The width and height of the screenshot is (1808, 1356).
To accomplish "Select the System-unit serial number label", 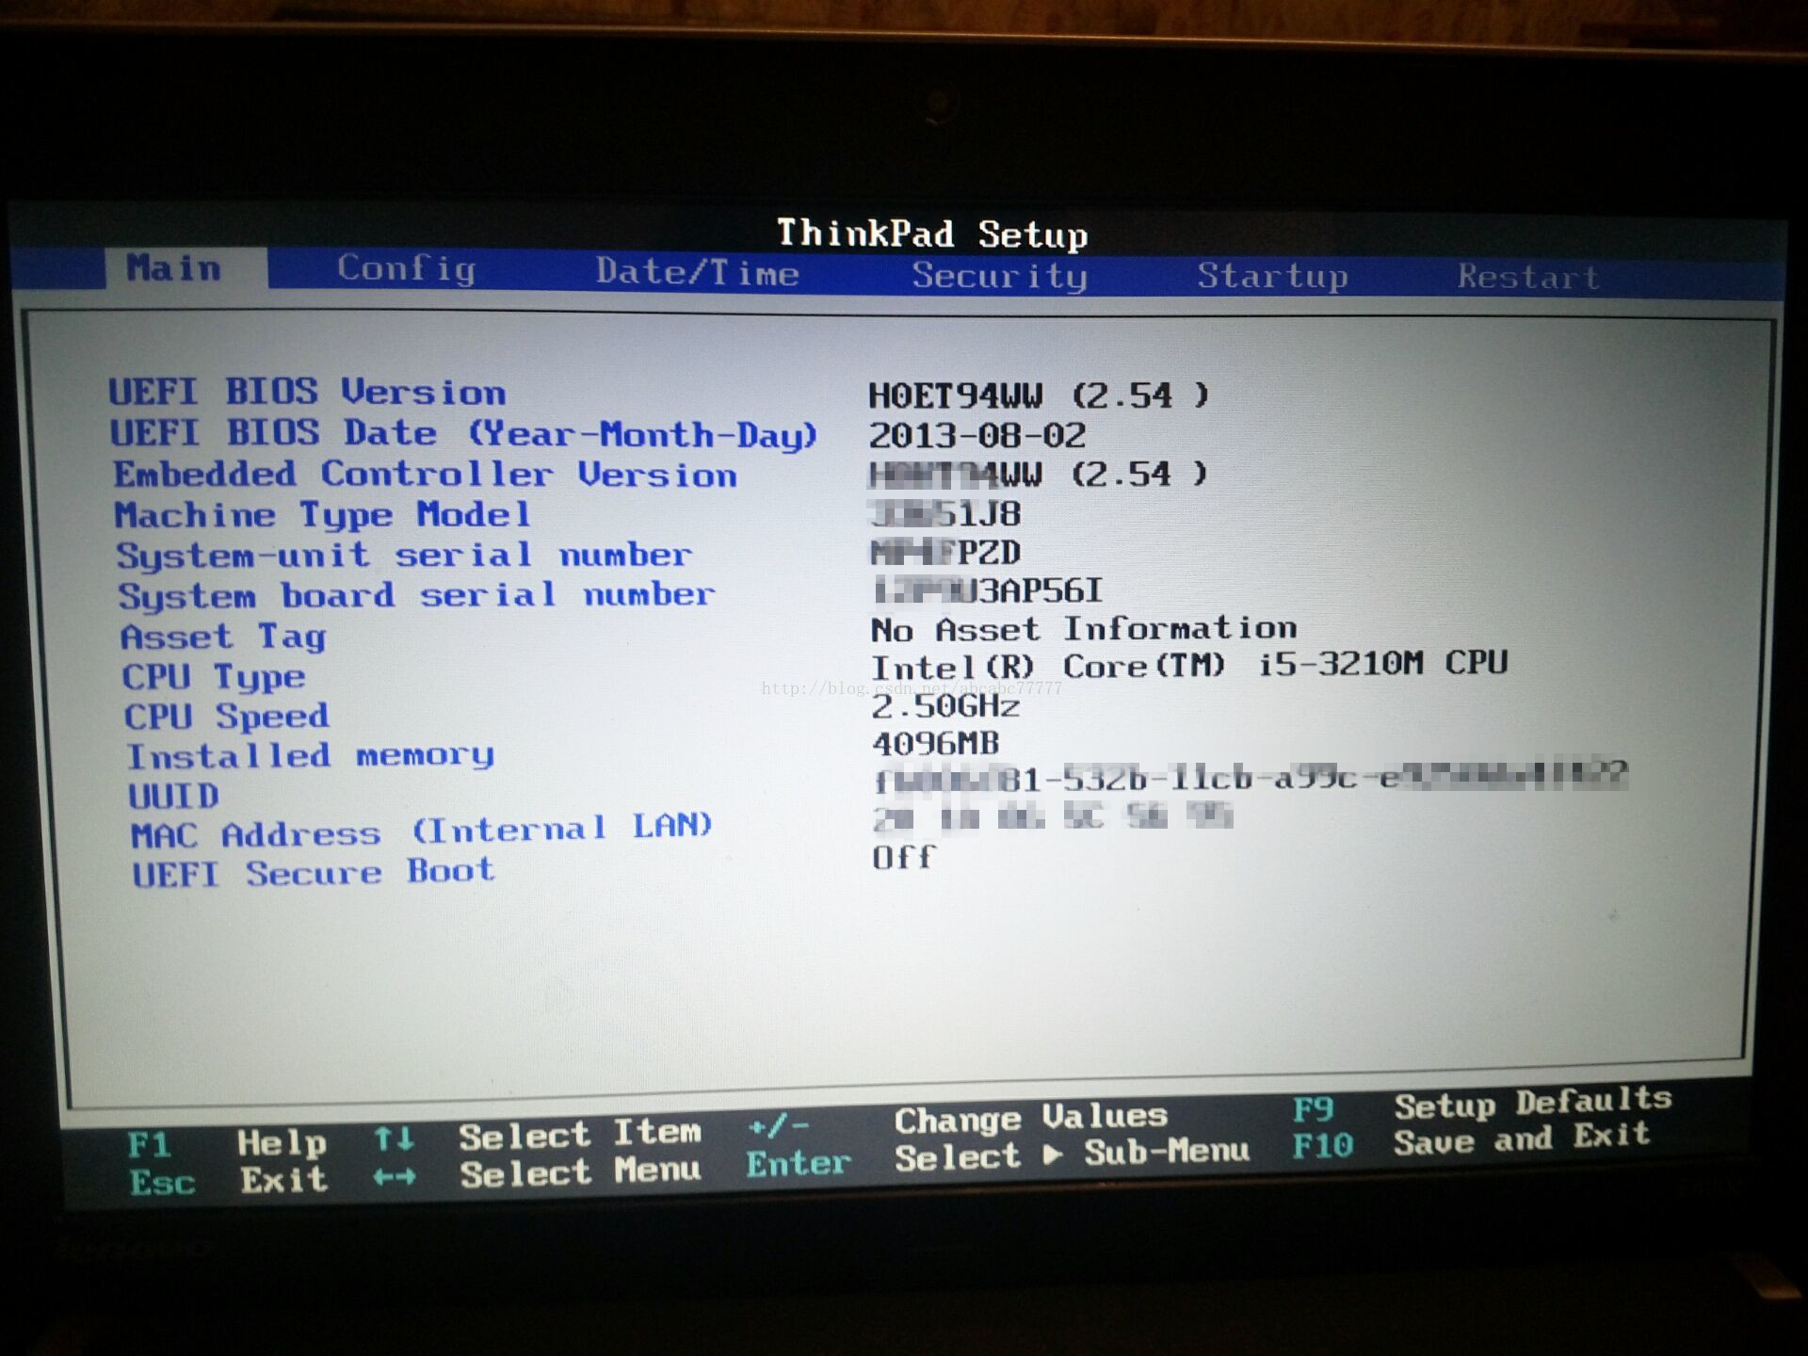I will (404, 556).
